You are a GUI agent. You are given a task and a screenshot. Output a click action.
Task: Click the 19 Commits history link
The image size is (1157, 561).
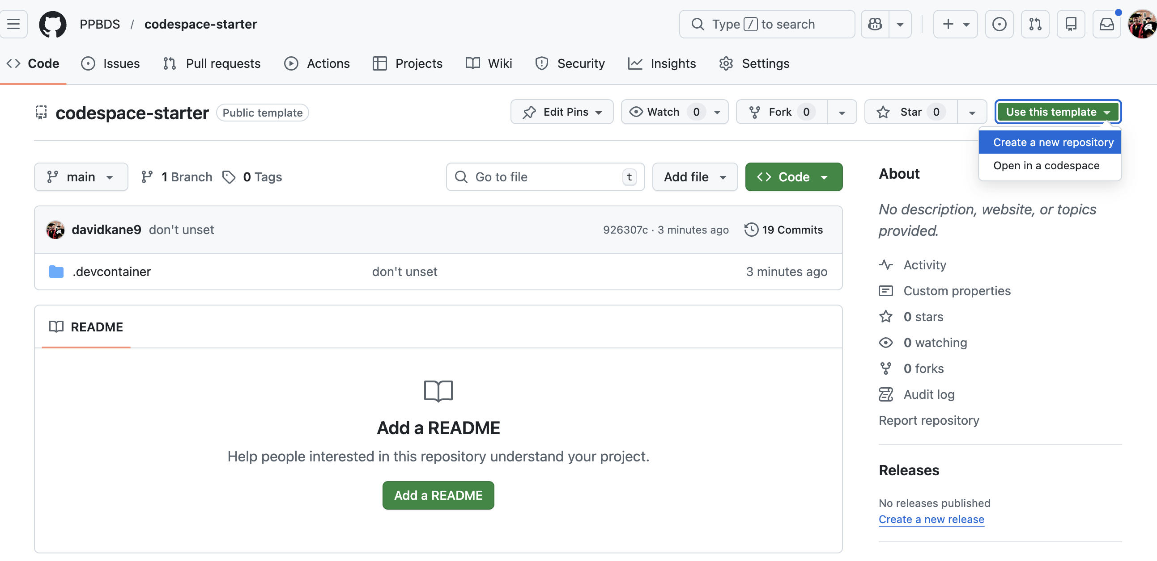click(784, 230)
